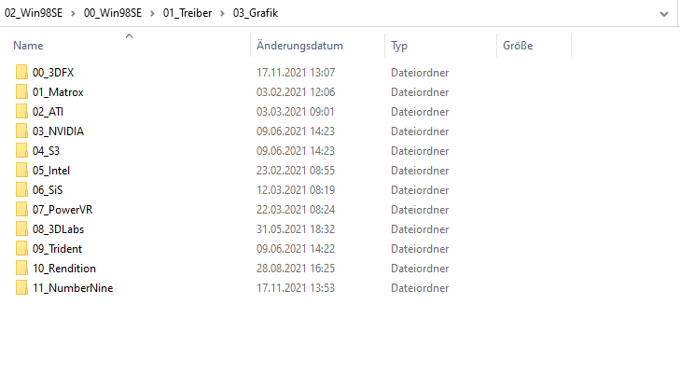
Task: Click date 12.03.2021 08:19
Action: click(296, 190)
